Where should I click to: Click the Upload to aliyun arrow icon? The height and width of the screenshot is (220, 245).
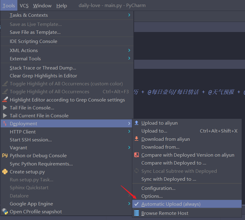click(137, 123)
